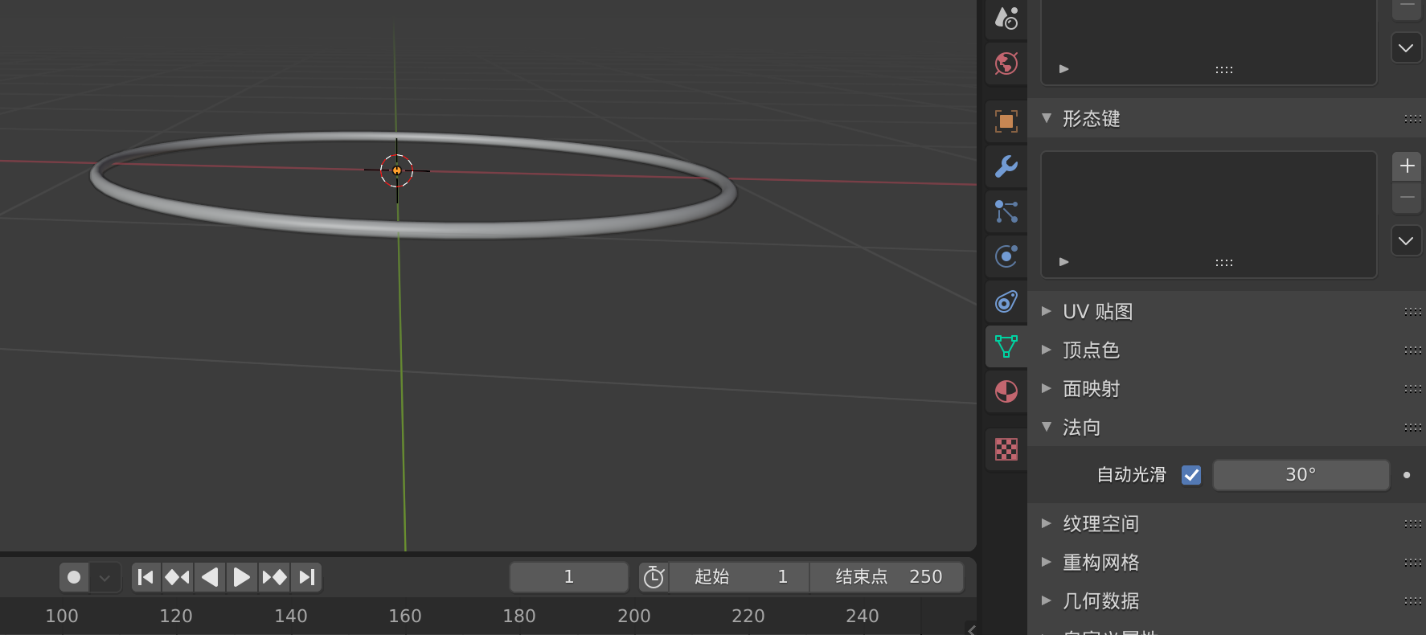Grab the UV 贴图 panel drag handle
This screenshot has width=1426, height=635.
(1412, 312)
